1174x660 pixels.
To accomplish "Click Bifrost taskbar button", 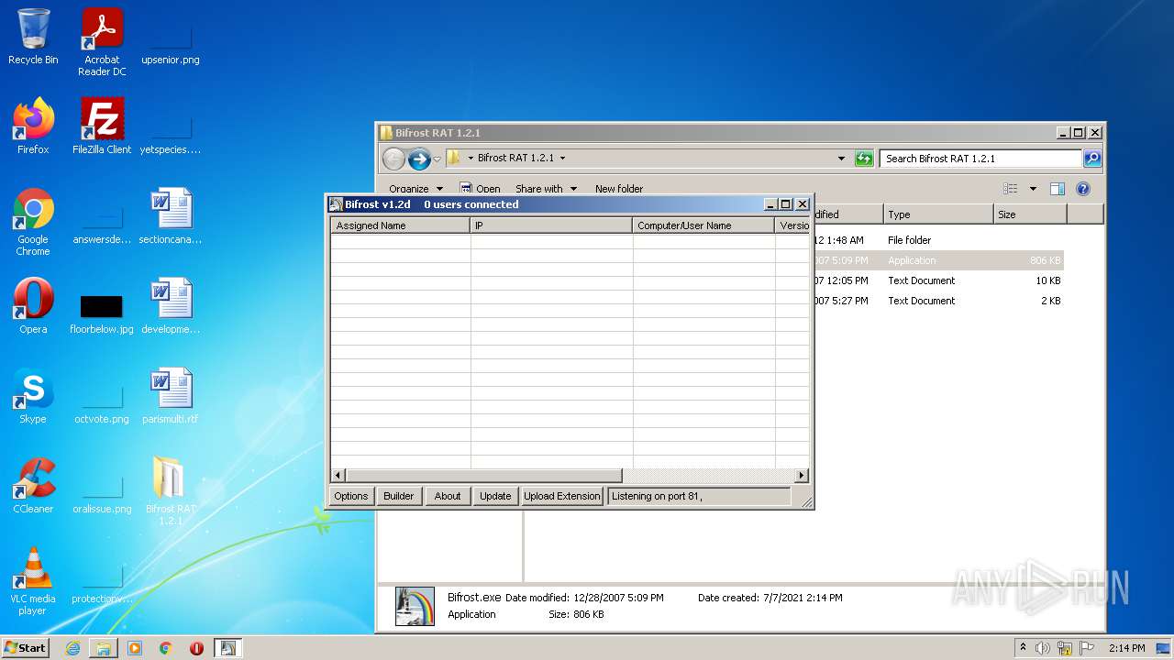I will (x=227, y=648).
